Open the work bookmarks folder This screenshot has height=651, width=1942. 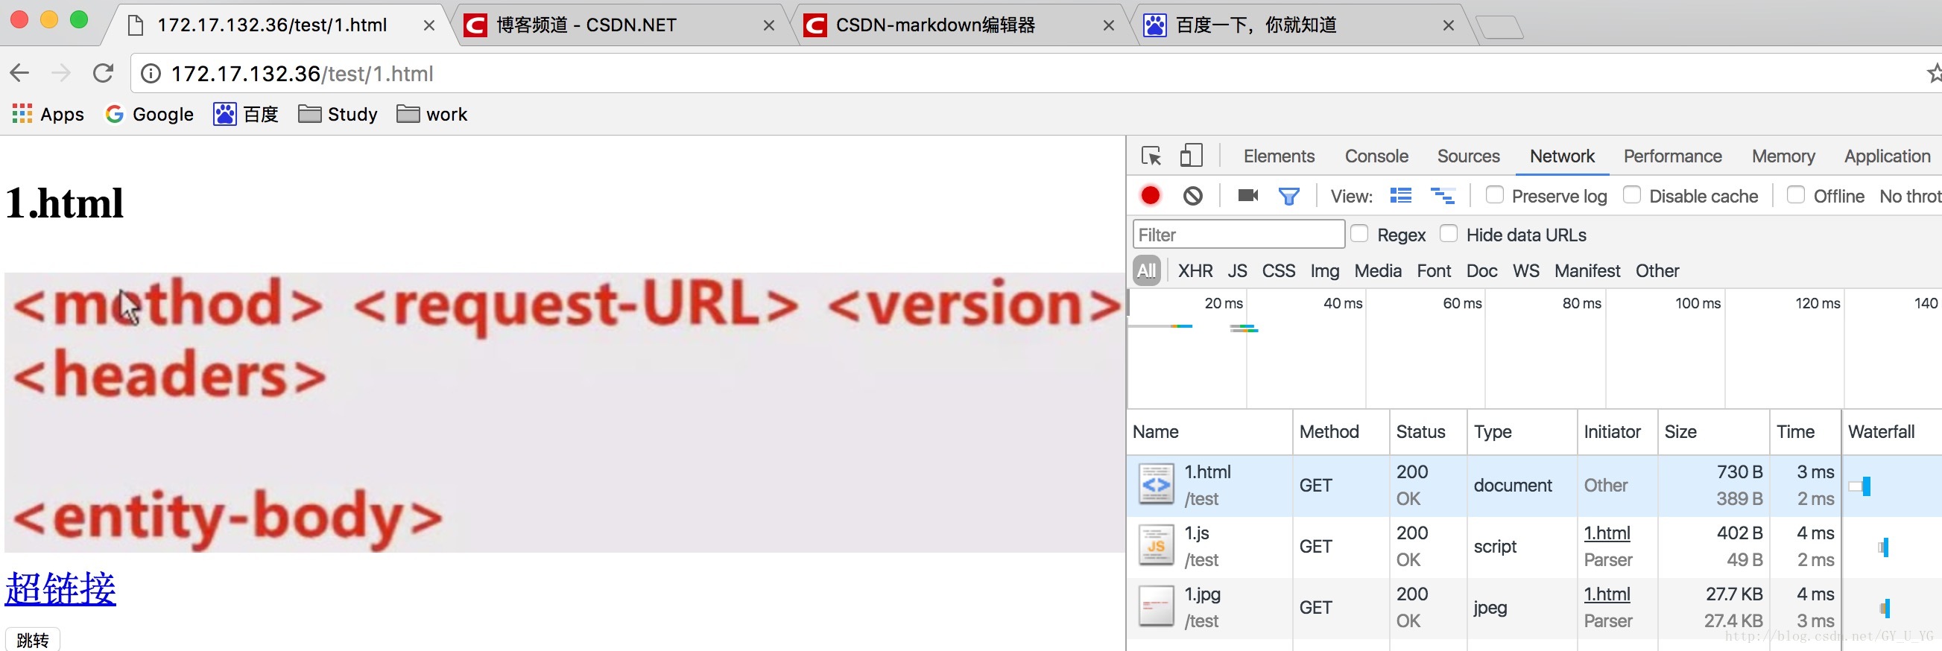pos(432,114)
